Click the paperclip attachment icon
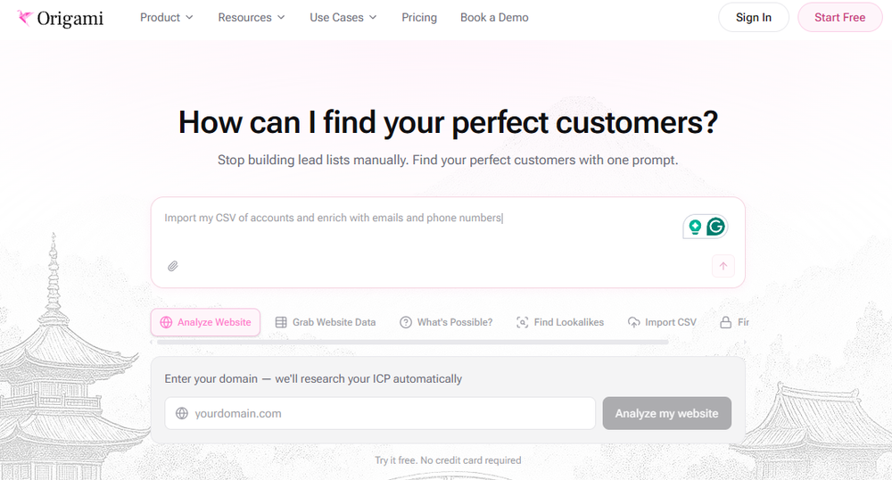 click(x=173, y=266)
